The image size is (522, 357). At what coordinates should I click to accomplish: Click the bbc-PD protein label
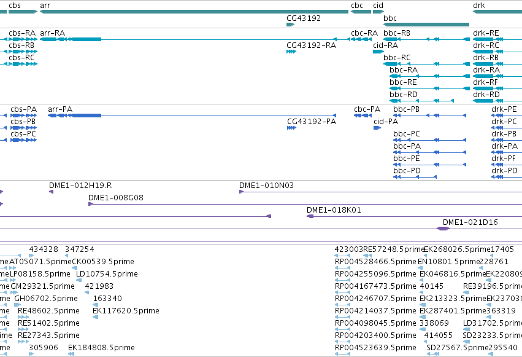[407, 171]
